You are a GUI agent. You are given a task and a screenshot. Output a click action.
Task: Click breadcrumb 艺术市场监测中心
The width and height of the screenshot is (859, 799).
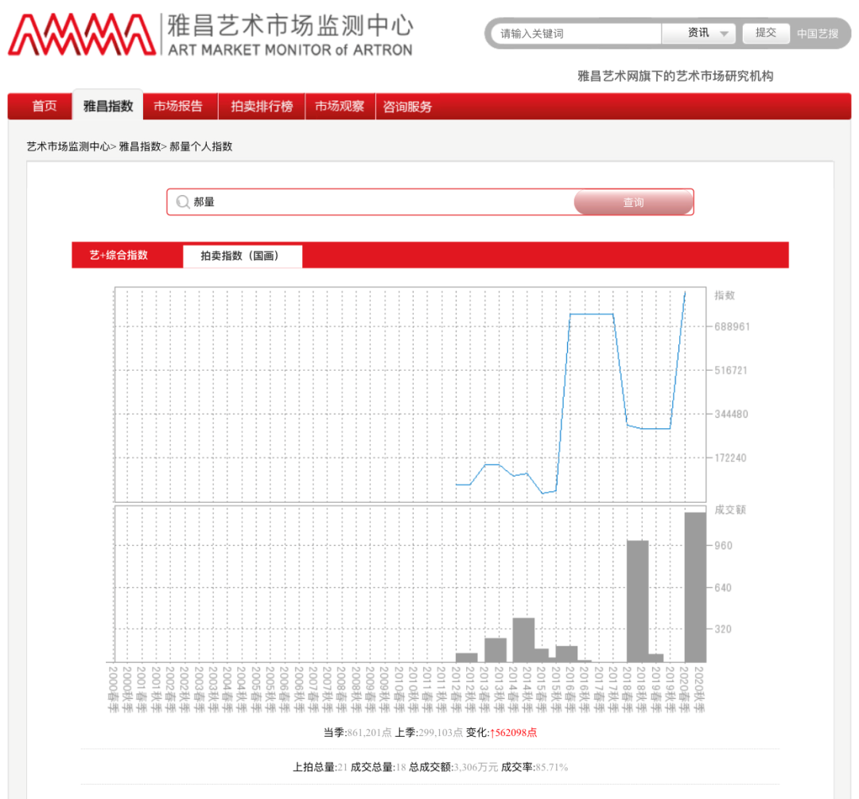[68, 146]
